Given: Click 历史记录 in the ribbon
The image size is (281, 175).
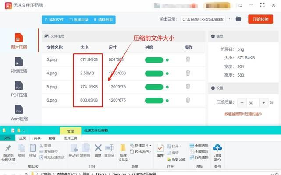Looking at the screenshot, I should (176, 159).
